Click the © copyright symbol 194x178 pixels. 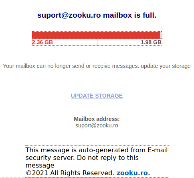(x=28, y=173)
